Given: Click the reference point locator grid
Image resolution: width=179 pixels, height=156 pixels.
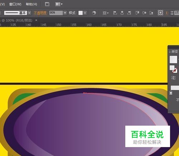Looking at the screenshot, I should [160, 13].
